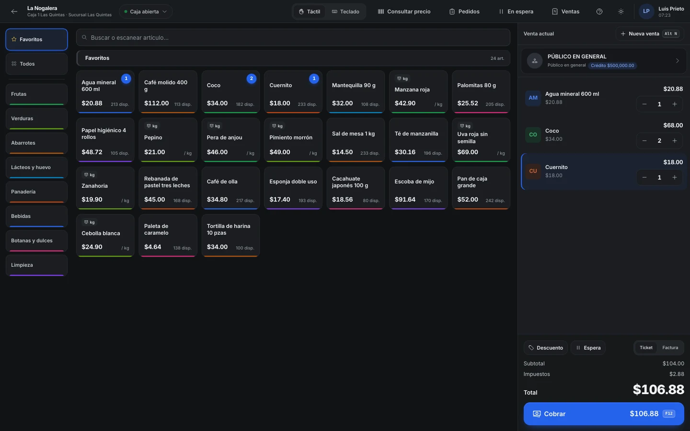Open En espera sales list
The image size is (690, 431).
tap(516, 11)
